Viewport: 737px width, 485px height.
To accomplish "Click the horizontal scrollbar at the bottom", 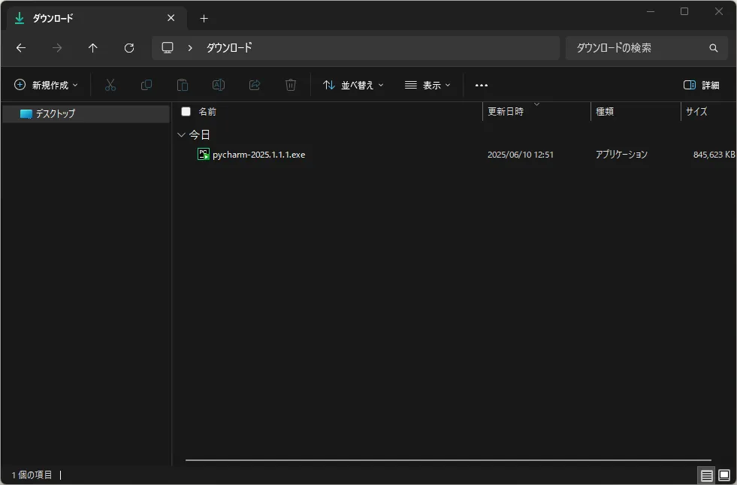I will coord(449,460).
